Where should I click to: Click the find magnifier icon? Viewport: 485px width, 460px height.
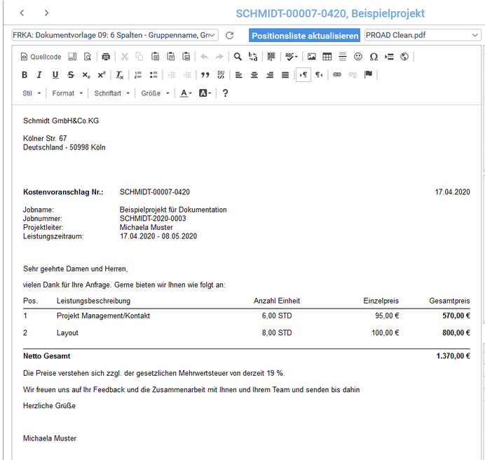(238, 57)
